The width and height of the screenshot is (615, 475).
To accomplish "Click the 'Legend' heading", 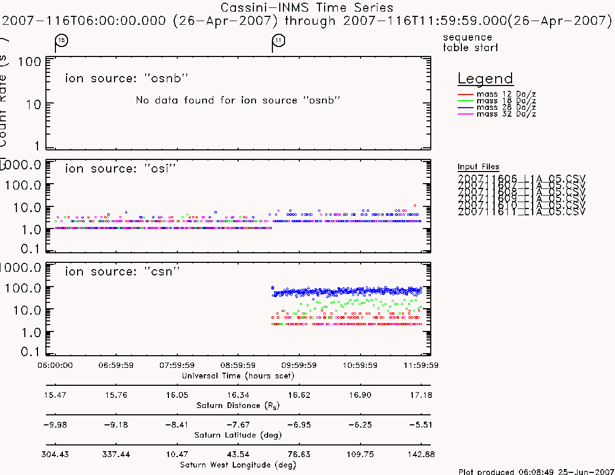I will (x=485, y=79).
